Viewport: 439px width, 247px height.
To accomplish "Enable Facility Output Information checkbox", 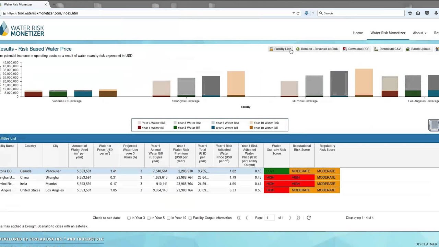I will coord(190,218).
